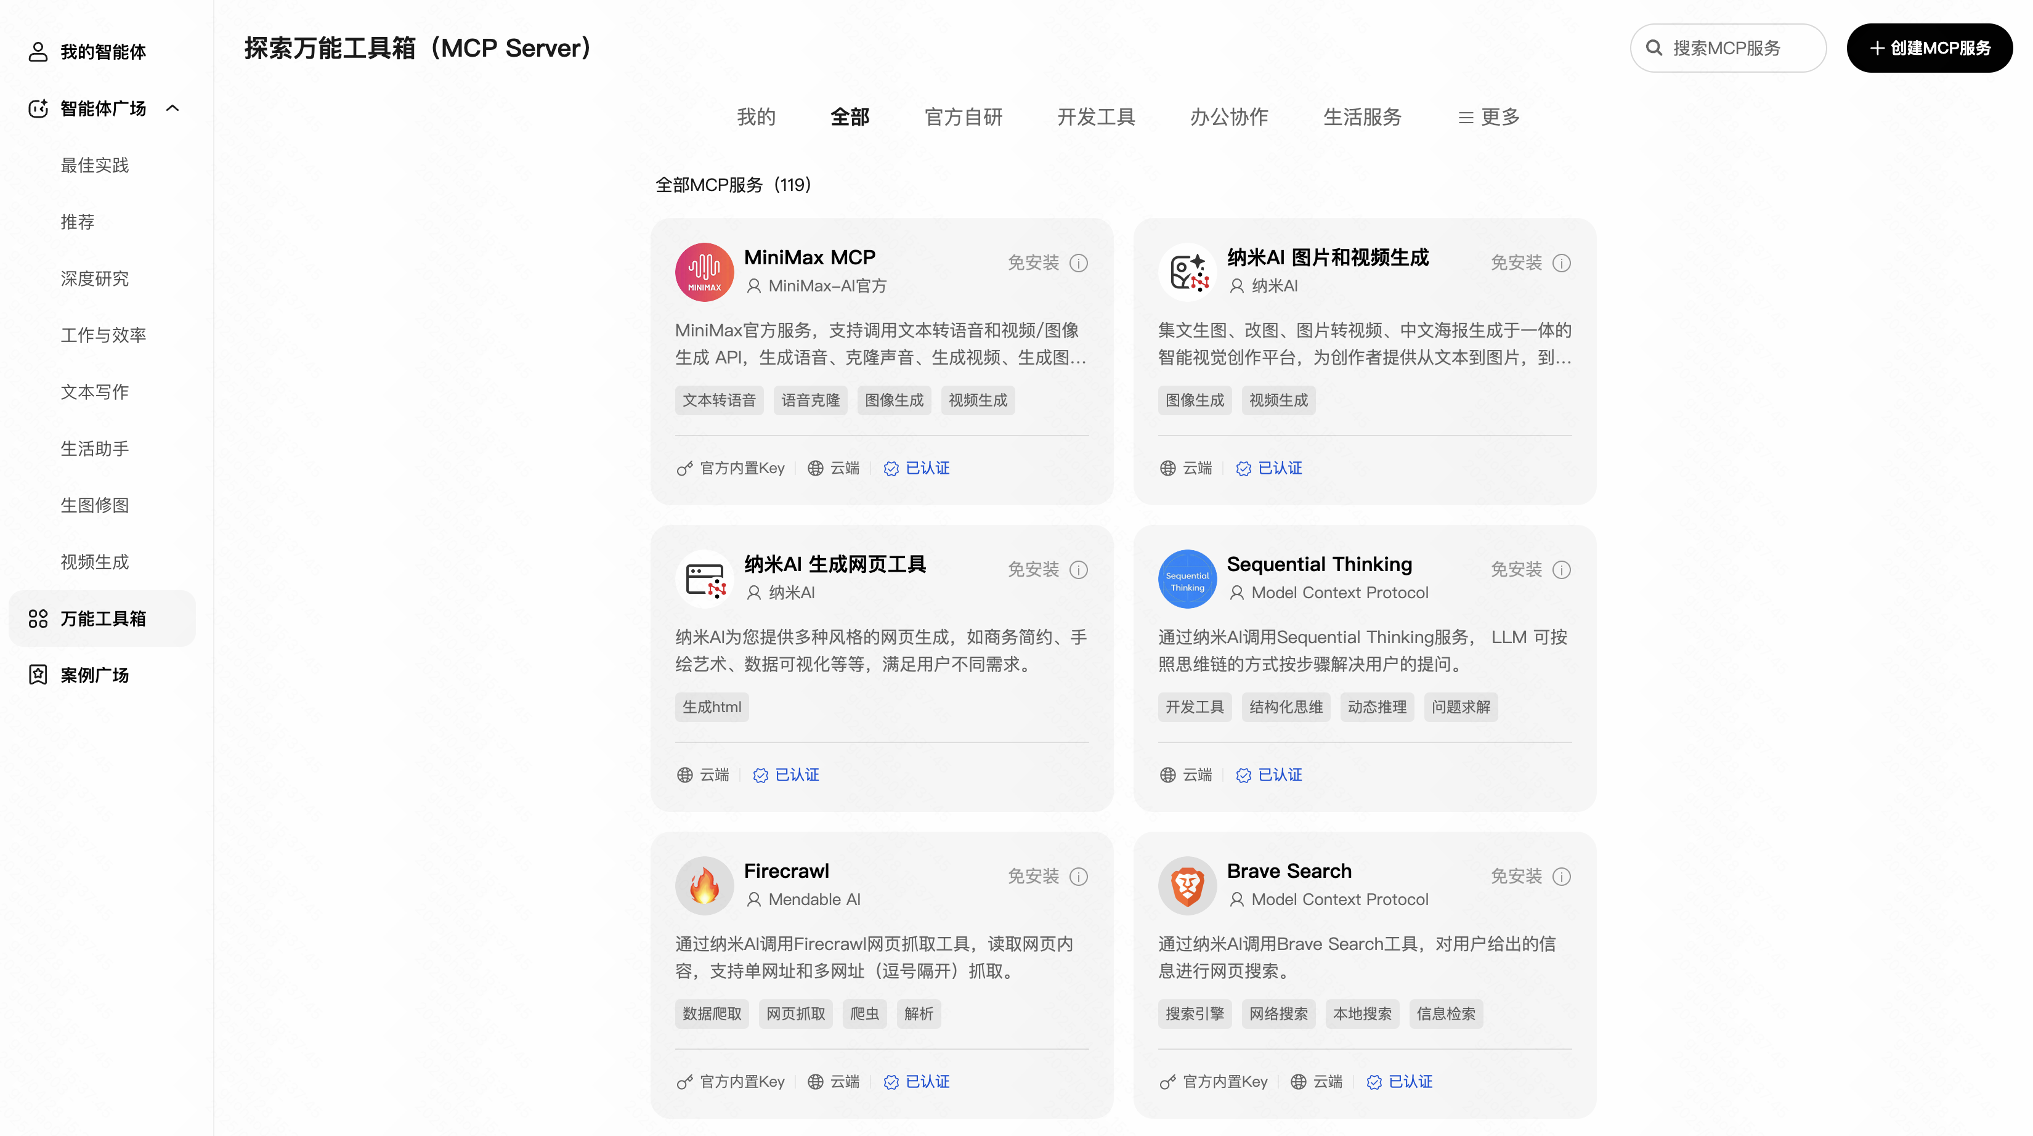This screenshot has height=1136, width=2033.
Task: Click the MiniMax-AI官方 author icon
Action: (753, 286)
